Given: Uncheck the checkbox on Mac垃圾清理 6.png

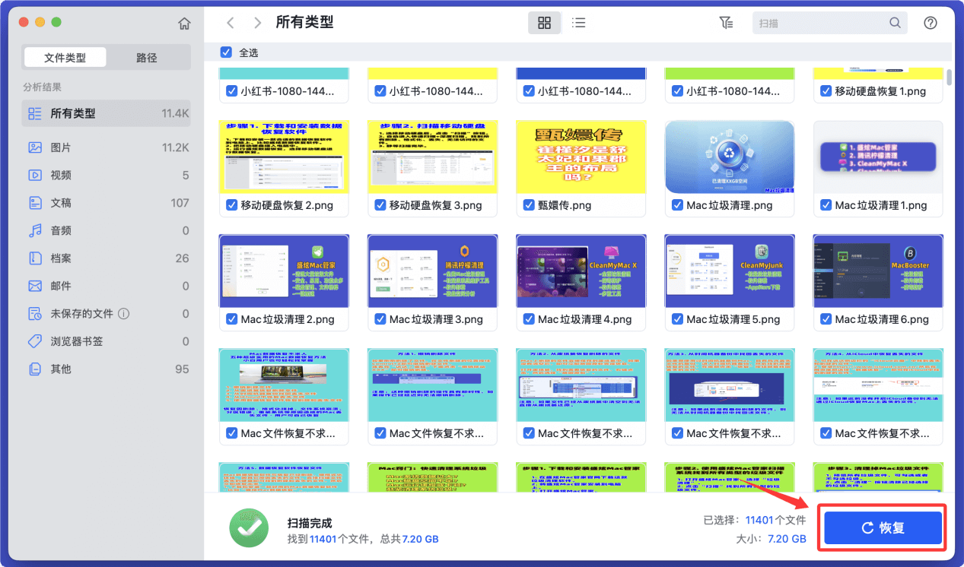Looking at the screenshot, I should [825, 319].
